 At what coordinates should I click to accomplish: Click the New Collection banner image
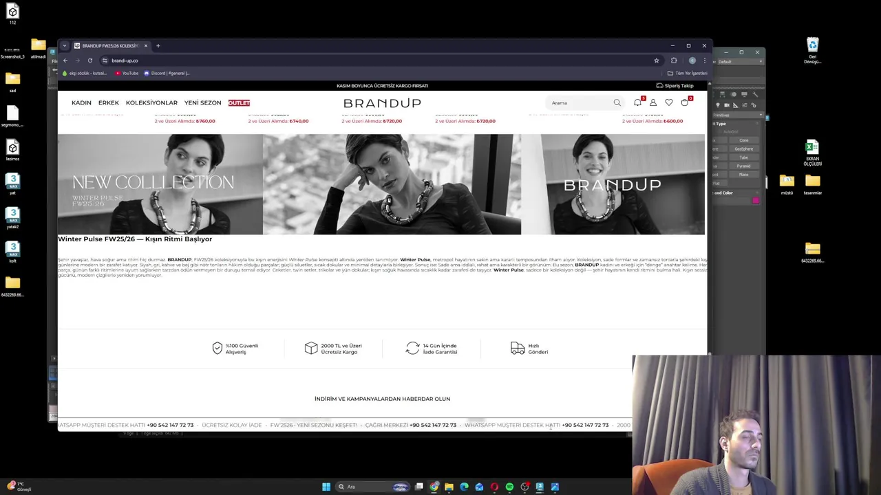(x=160, y=184)
